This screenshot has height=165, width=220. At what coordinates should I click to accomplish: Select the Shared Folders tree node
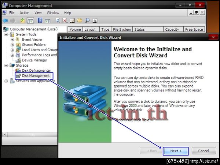(x=34, y=45)
